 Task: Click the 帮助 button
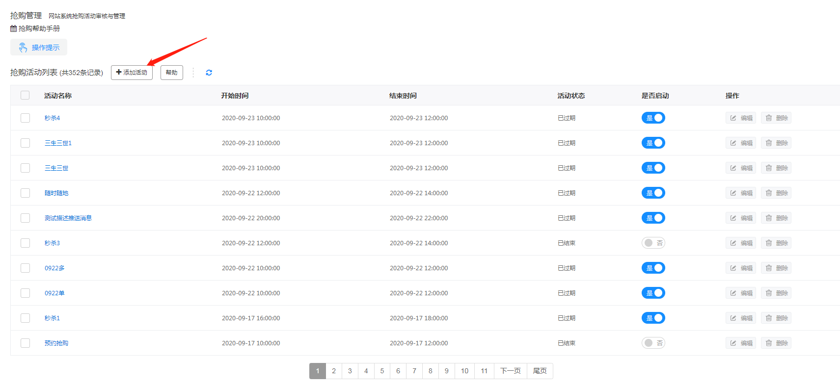pos(171,73)
